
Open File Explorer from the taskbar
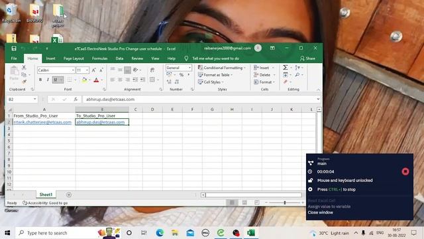pyautogui.click(x=175, y=233)
